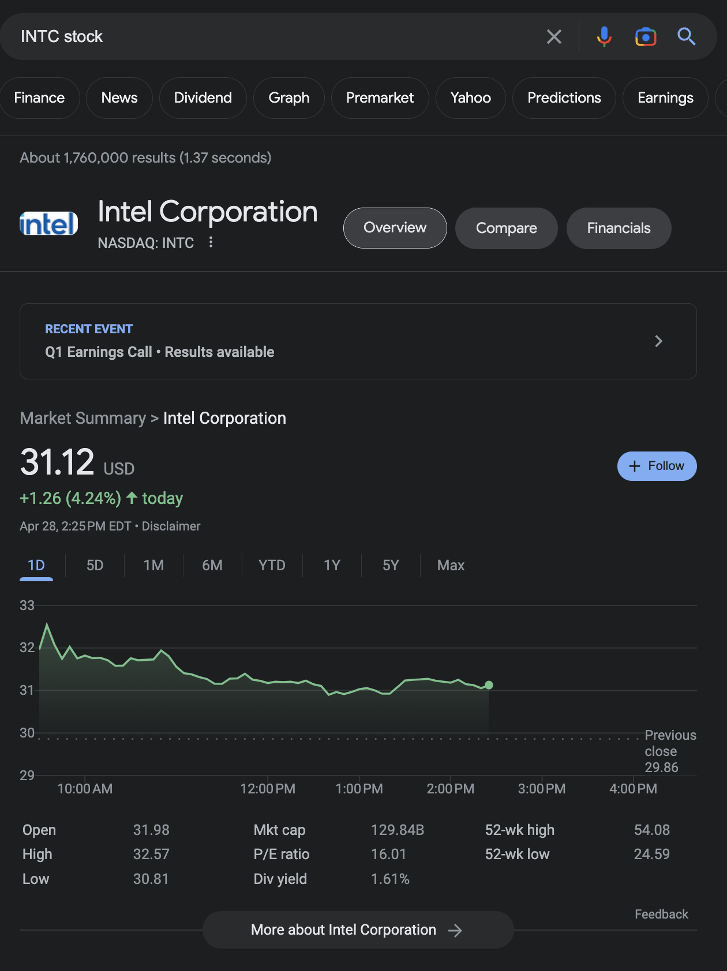Select the 5D chart range
Viewport: 727px width, 971px height.
[95, 565]
